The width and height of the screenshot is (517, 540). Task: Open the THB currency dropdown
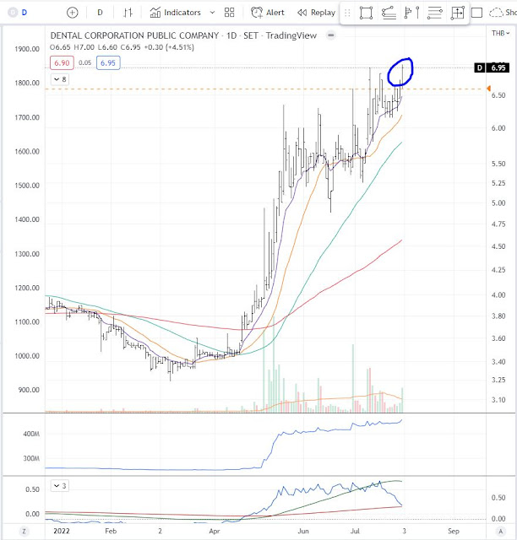tap(500, 33)
